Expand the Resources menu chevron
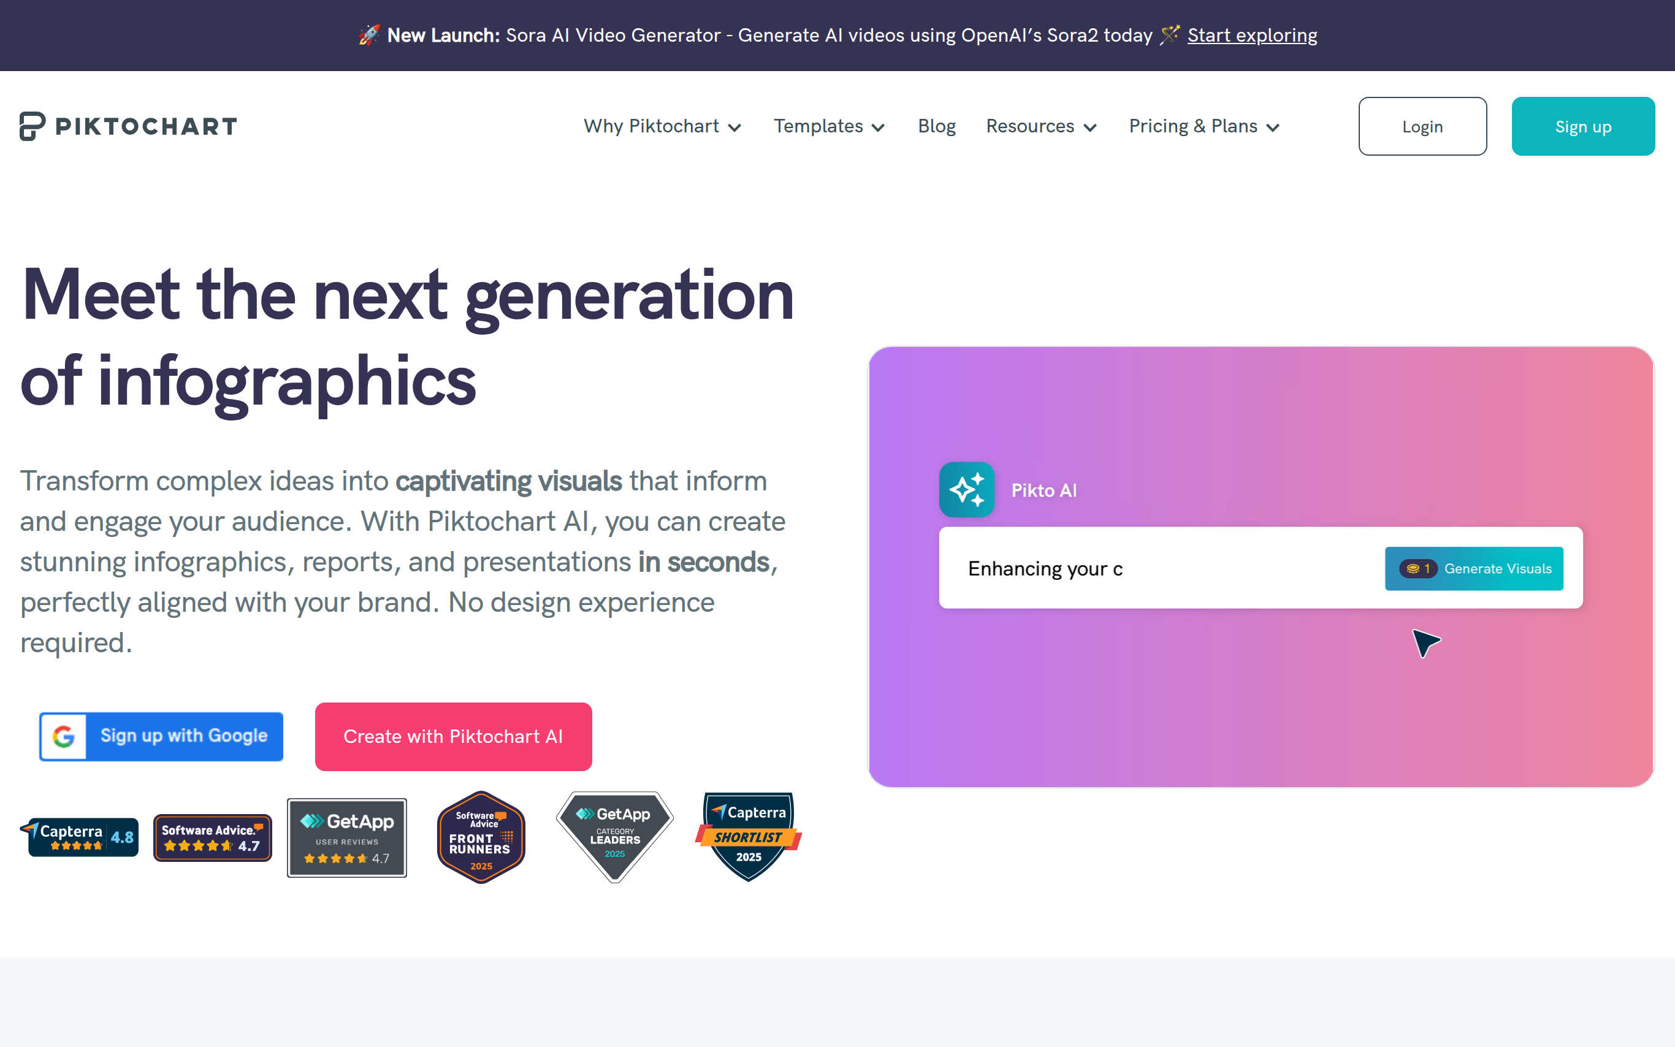Image resolution: width=1675 pixels, height=1047 pixels. [1090, 128]
